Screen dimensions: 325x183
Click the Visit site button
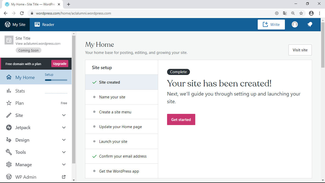[300, 50]
